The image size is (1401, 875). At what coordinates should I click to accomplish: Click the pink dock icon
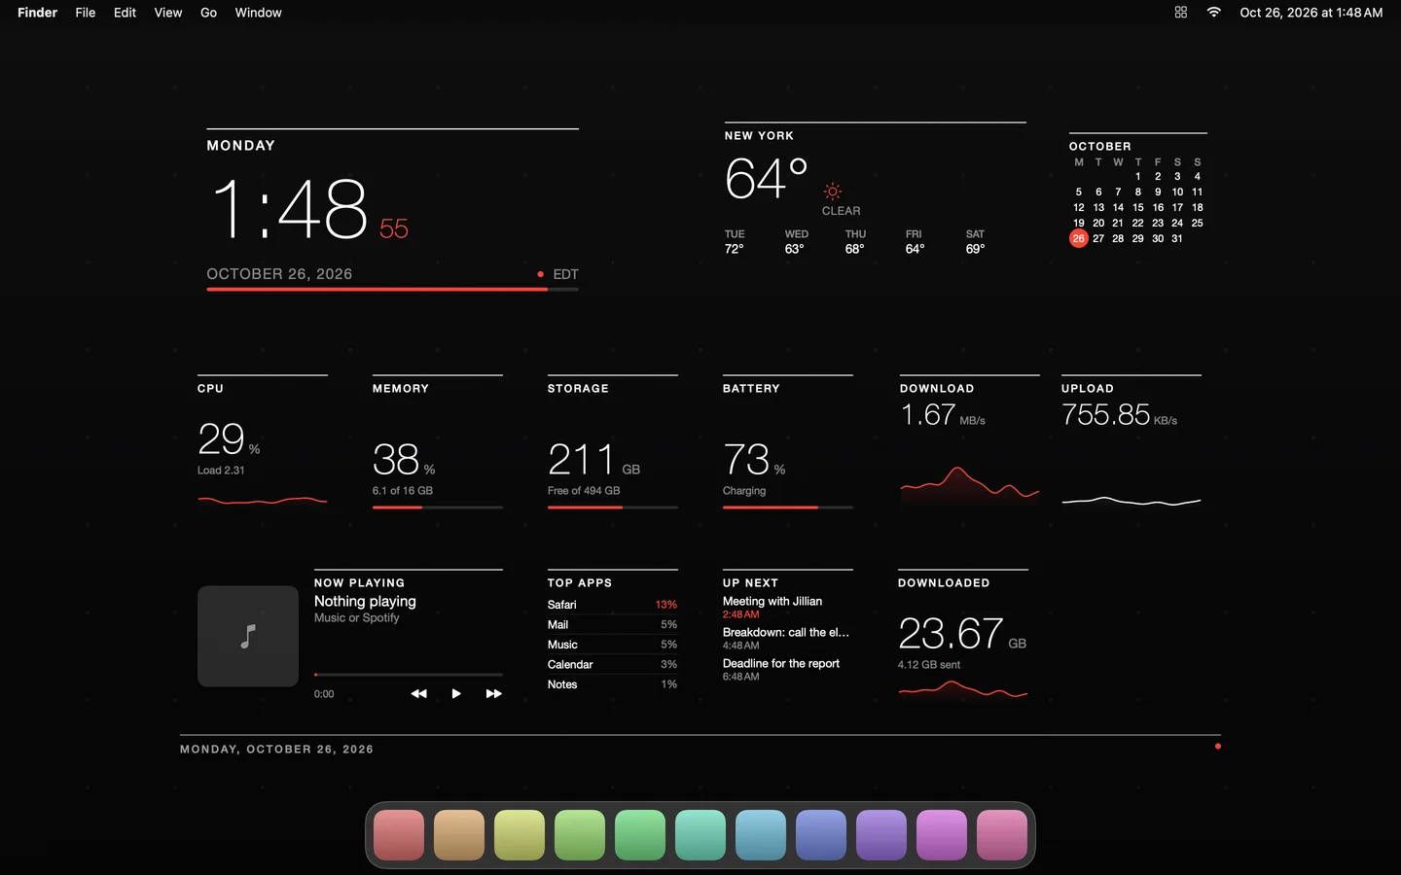(1002, 835)
